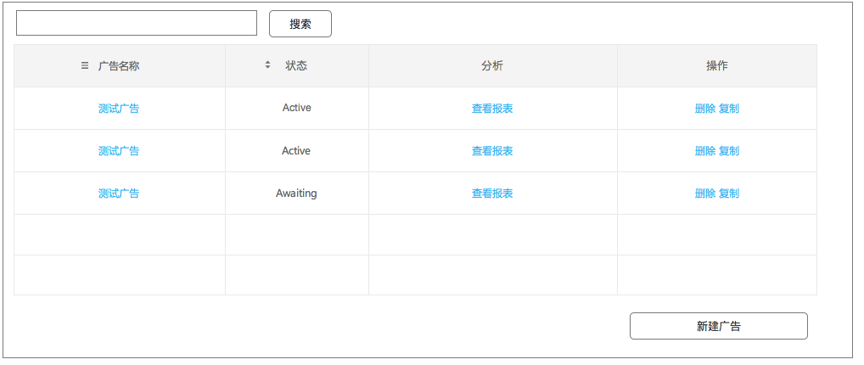
Task: Open 测试广告 link in the first row
Action: click(119, 109)
